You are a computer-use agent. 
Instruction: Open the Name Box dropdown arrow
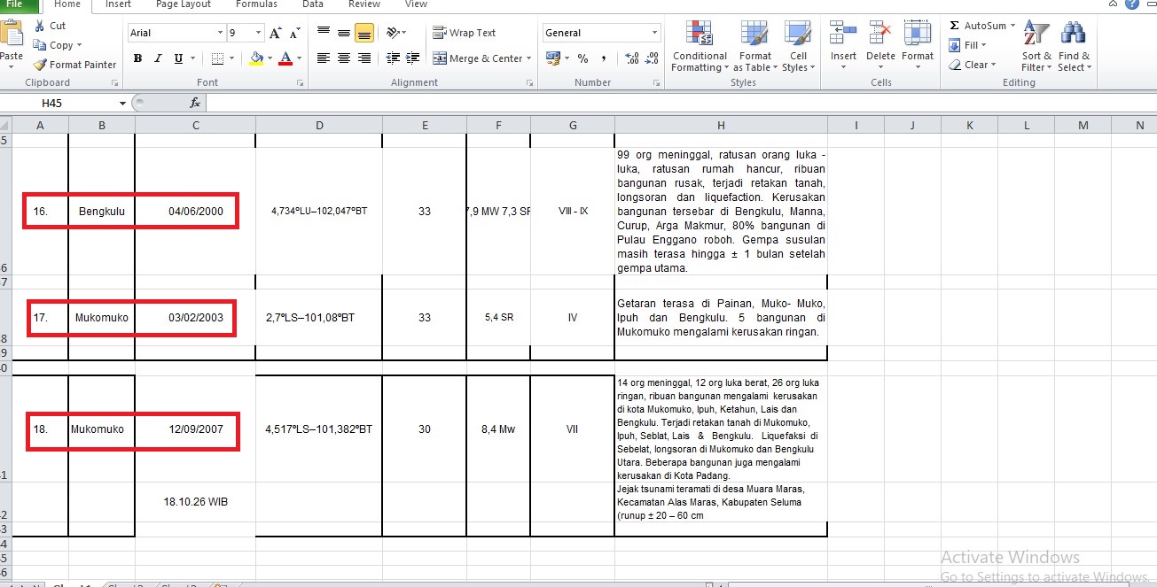(x=122, y=104)
